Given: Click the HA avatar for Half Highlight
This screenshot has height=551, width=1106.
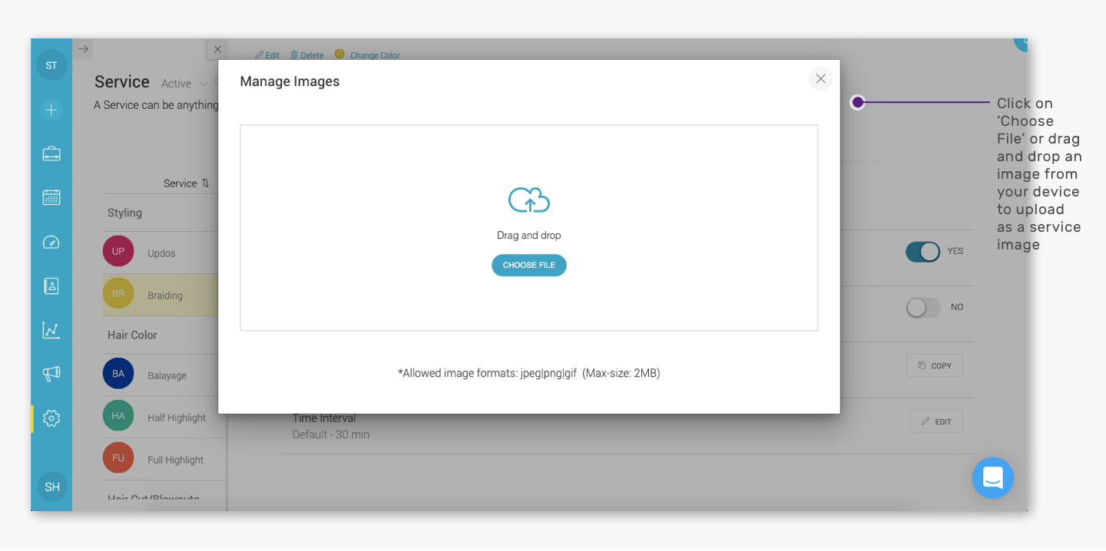Looking at the screenshot, I should (118, 416).
